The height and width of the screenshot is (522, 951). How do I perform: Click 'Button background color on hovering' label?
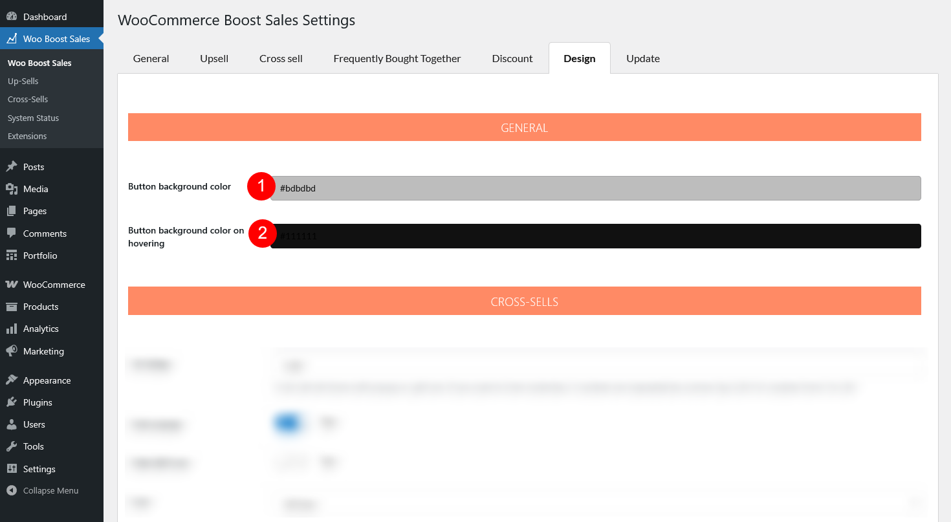(x=186, y=237)
